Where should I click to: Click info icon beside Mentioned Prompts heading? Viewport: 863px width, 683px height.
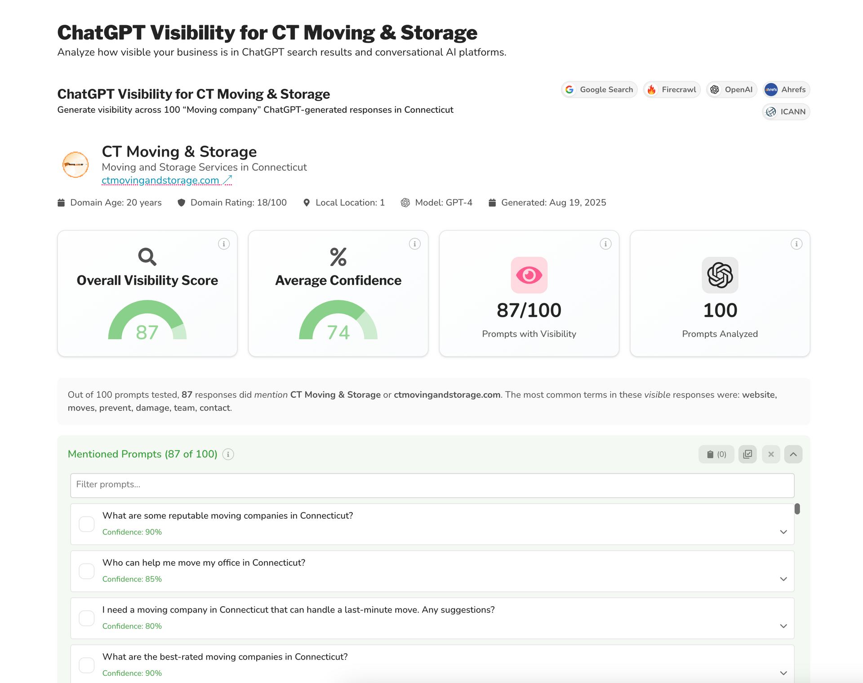[228, 454]
